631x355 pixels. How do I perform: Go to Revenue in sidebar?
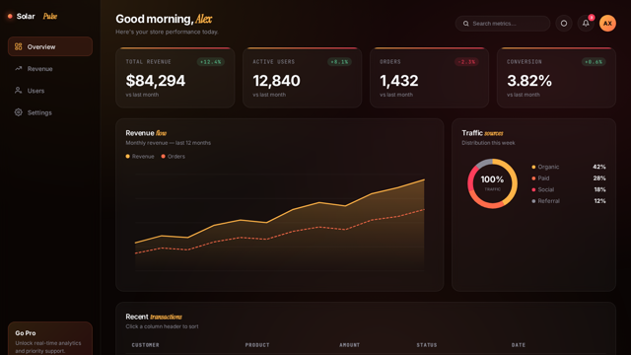click(x=50, y=69)
